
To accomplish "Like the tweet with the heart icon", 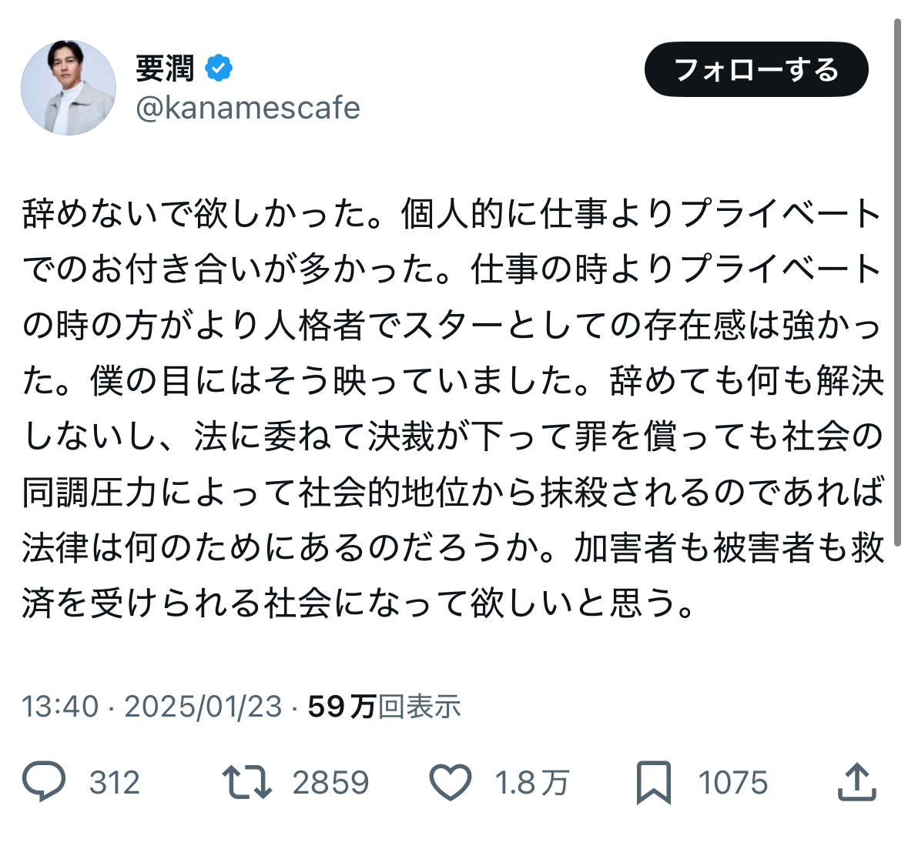I will point(450,783).
